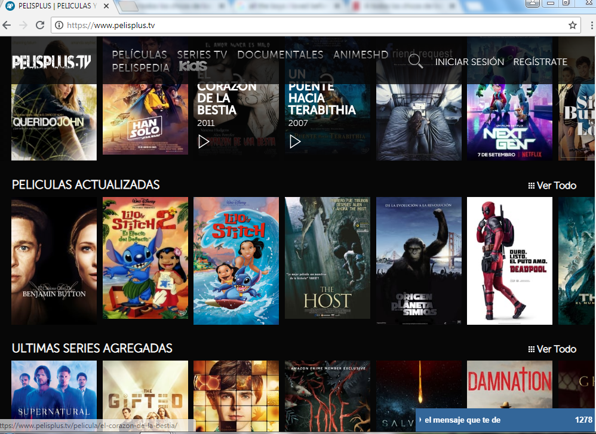Open the Documentales menu
The width and height of the screenshot is (596, 434).
[280, 55]
